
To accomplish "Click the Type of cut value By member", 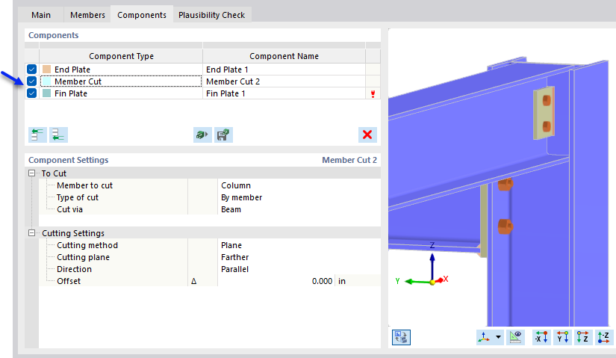I will tap(242, 197).
